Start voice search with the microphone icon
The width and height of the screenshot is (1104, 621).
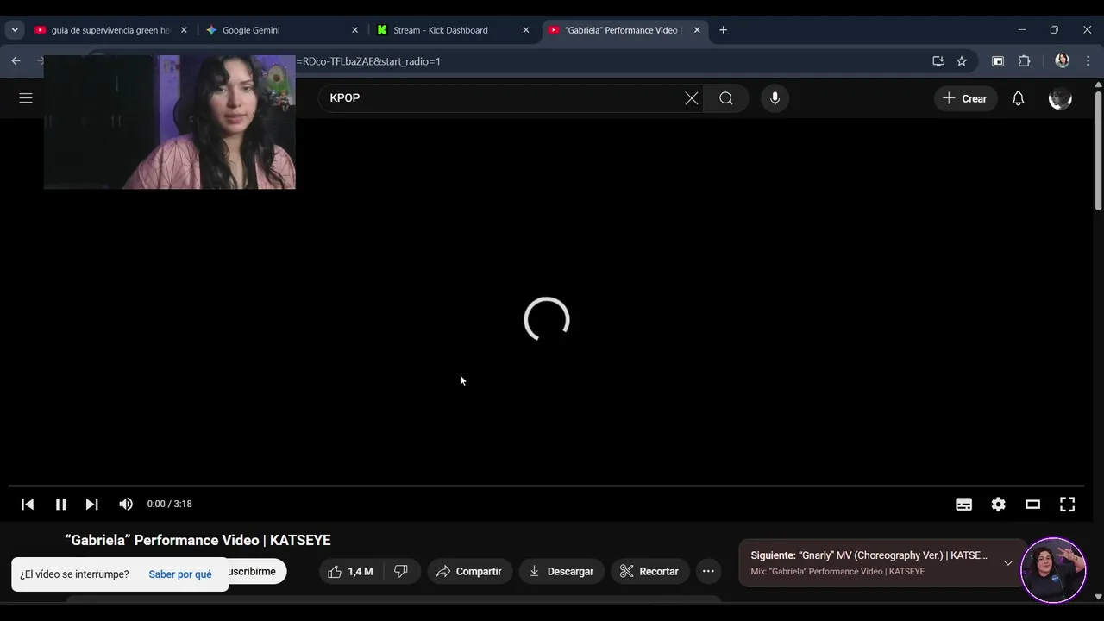click(x=775, y=98)
